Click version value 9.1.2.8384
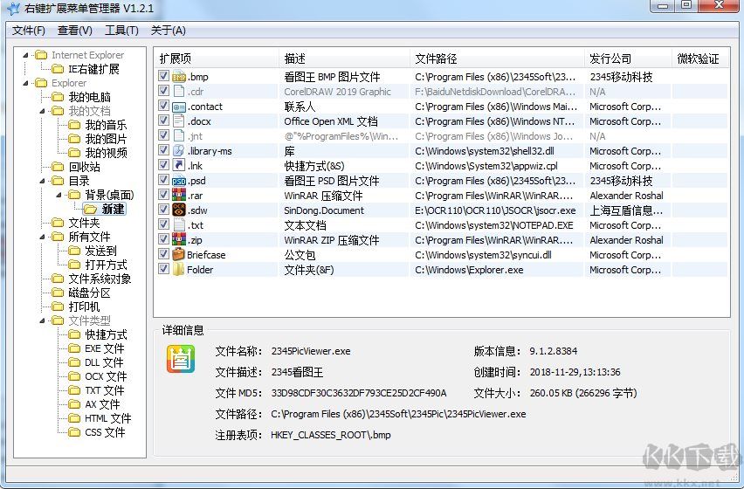 (554, 351)
